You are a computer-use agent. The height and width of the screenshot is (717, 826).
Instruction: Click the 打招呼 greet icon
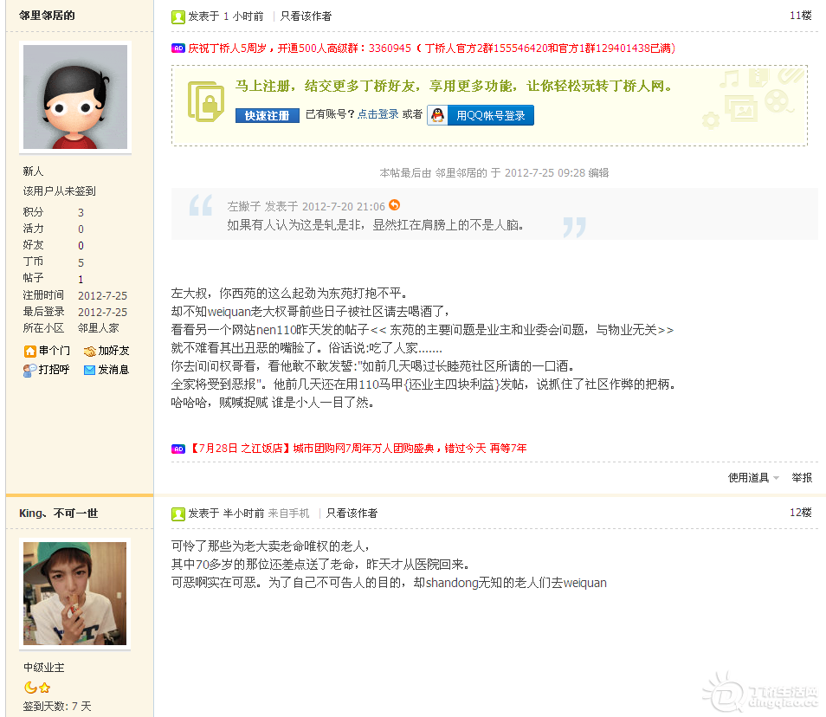(30, 370)
